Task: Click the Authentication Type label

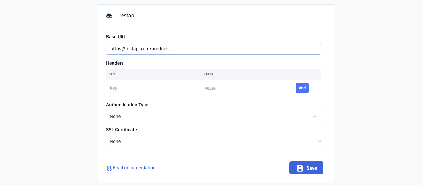Action: pyautogui.click(x=127, y=105)
